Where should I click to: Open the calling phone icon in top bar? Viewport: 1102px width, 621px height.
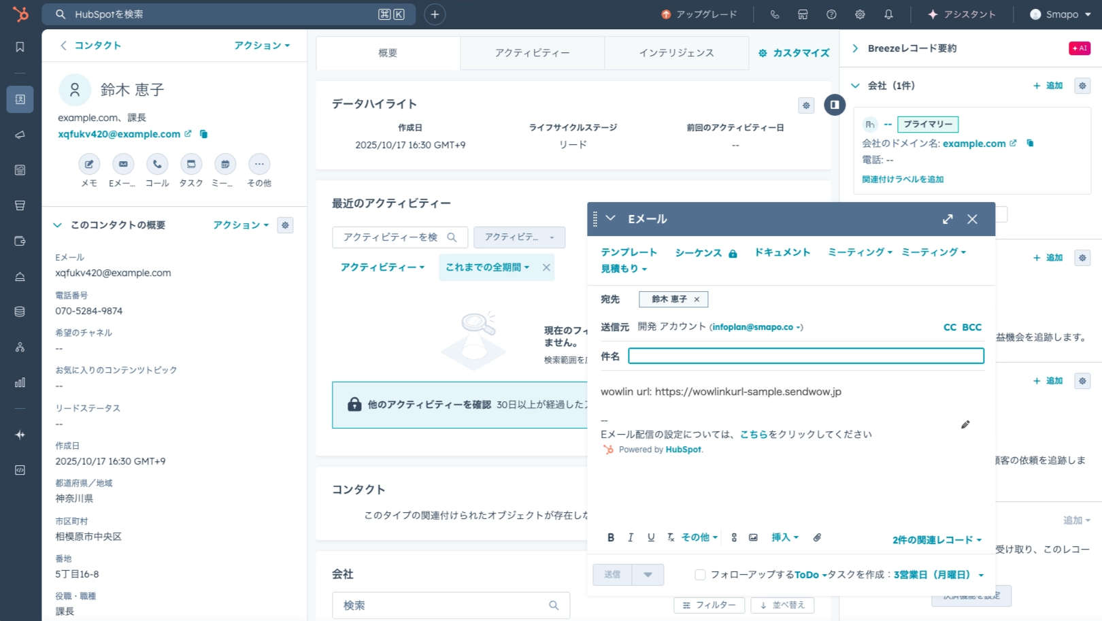(x=774, y=14)
